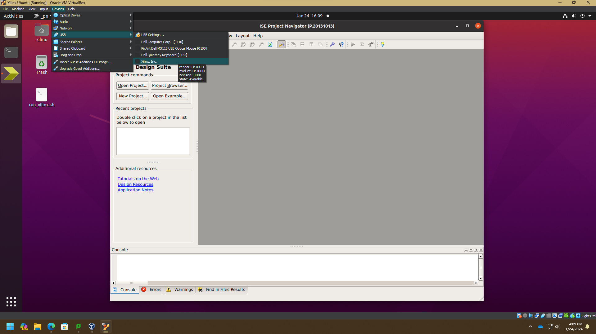Click the telescope toolbar icon

(371, 44)
